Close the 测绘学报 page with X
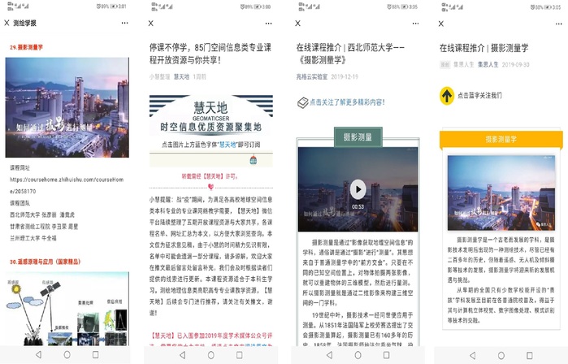The image size is (568, 364). [8, 24]
